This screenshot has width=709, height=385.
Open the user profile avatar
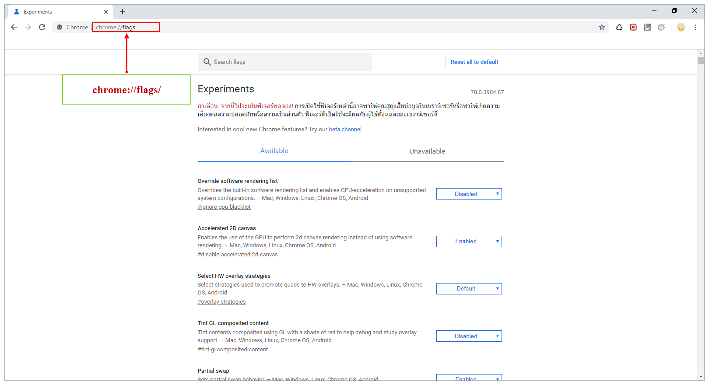(x=681, y=27)
